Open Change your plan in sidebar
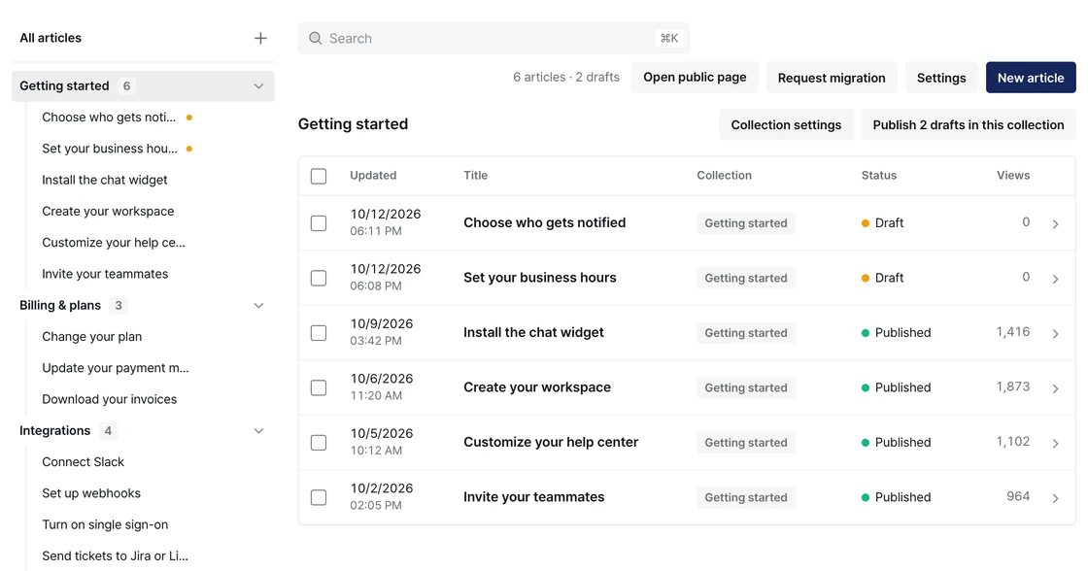1088x571 pixels. point(91,337)
